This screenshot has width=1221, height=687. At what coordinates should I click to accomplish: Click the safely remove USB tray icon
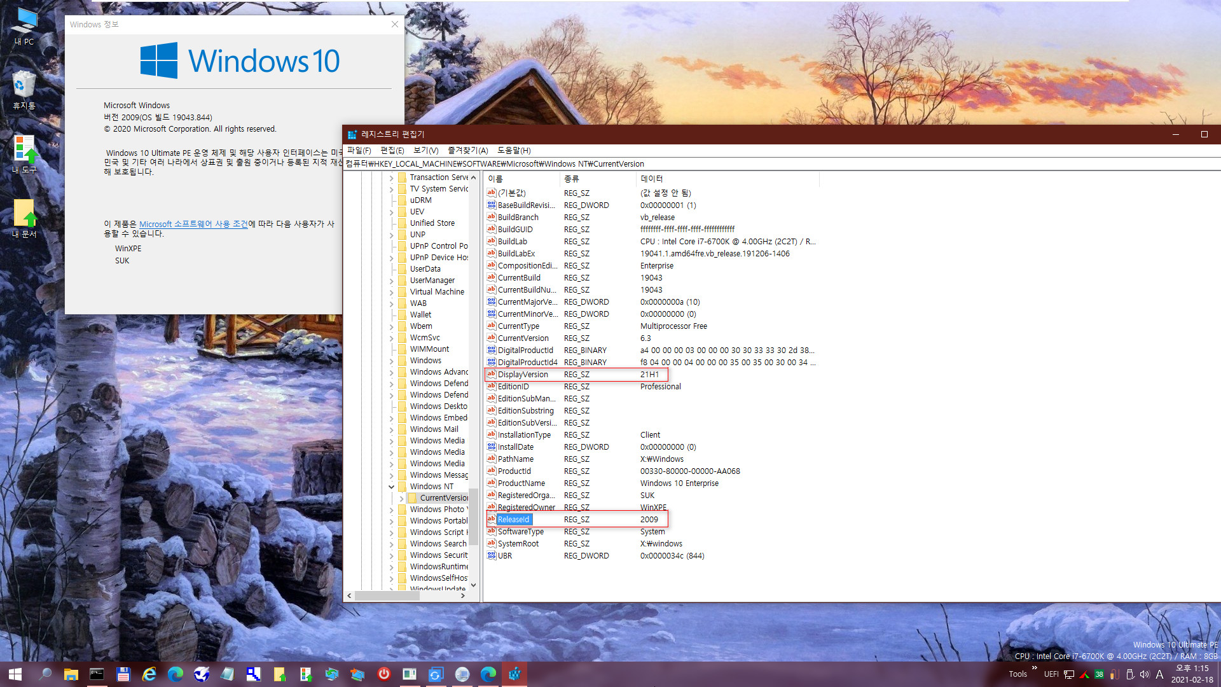pos(1130,674)
